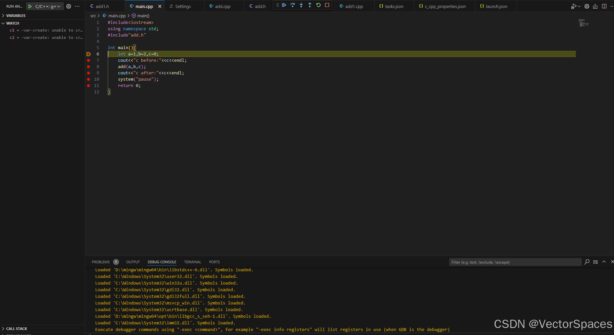
Task: Open the launch.json editor tab
Action: point(496,6)
